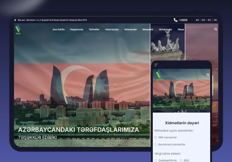Click the search magnifier in desktop navbar

pyautogui.click(x=216, y=29)
